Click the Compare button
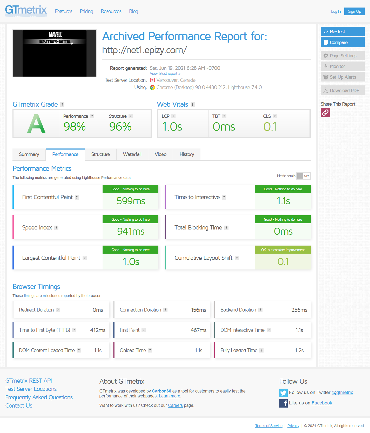370x433 pixels. [342, 43]
